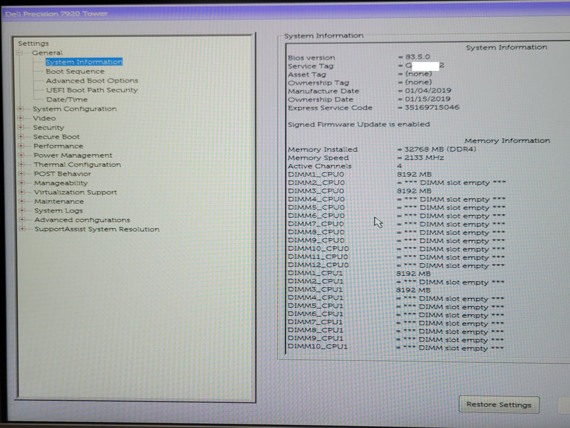Click the Signed Firmware Update is enabled text
The width and height of the screenshot is (570, 428).
click(x=359, y=124)
